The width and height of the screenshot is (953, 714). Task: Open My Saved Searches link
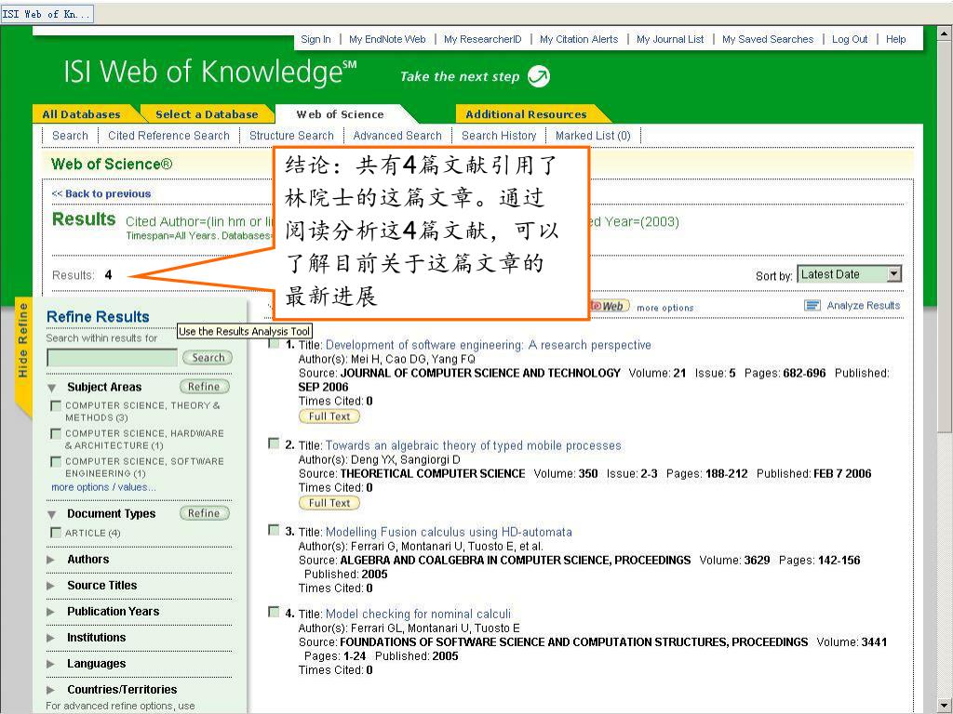768,39
